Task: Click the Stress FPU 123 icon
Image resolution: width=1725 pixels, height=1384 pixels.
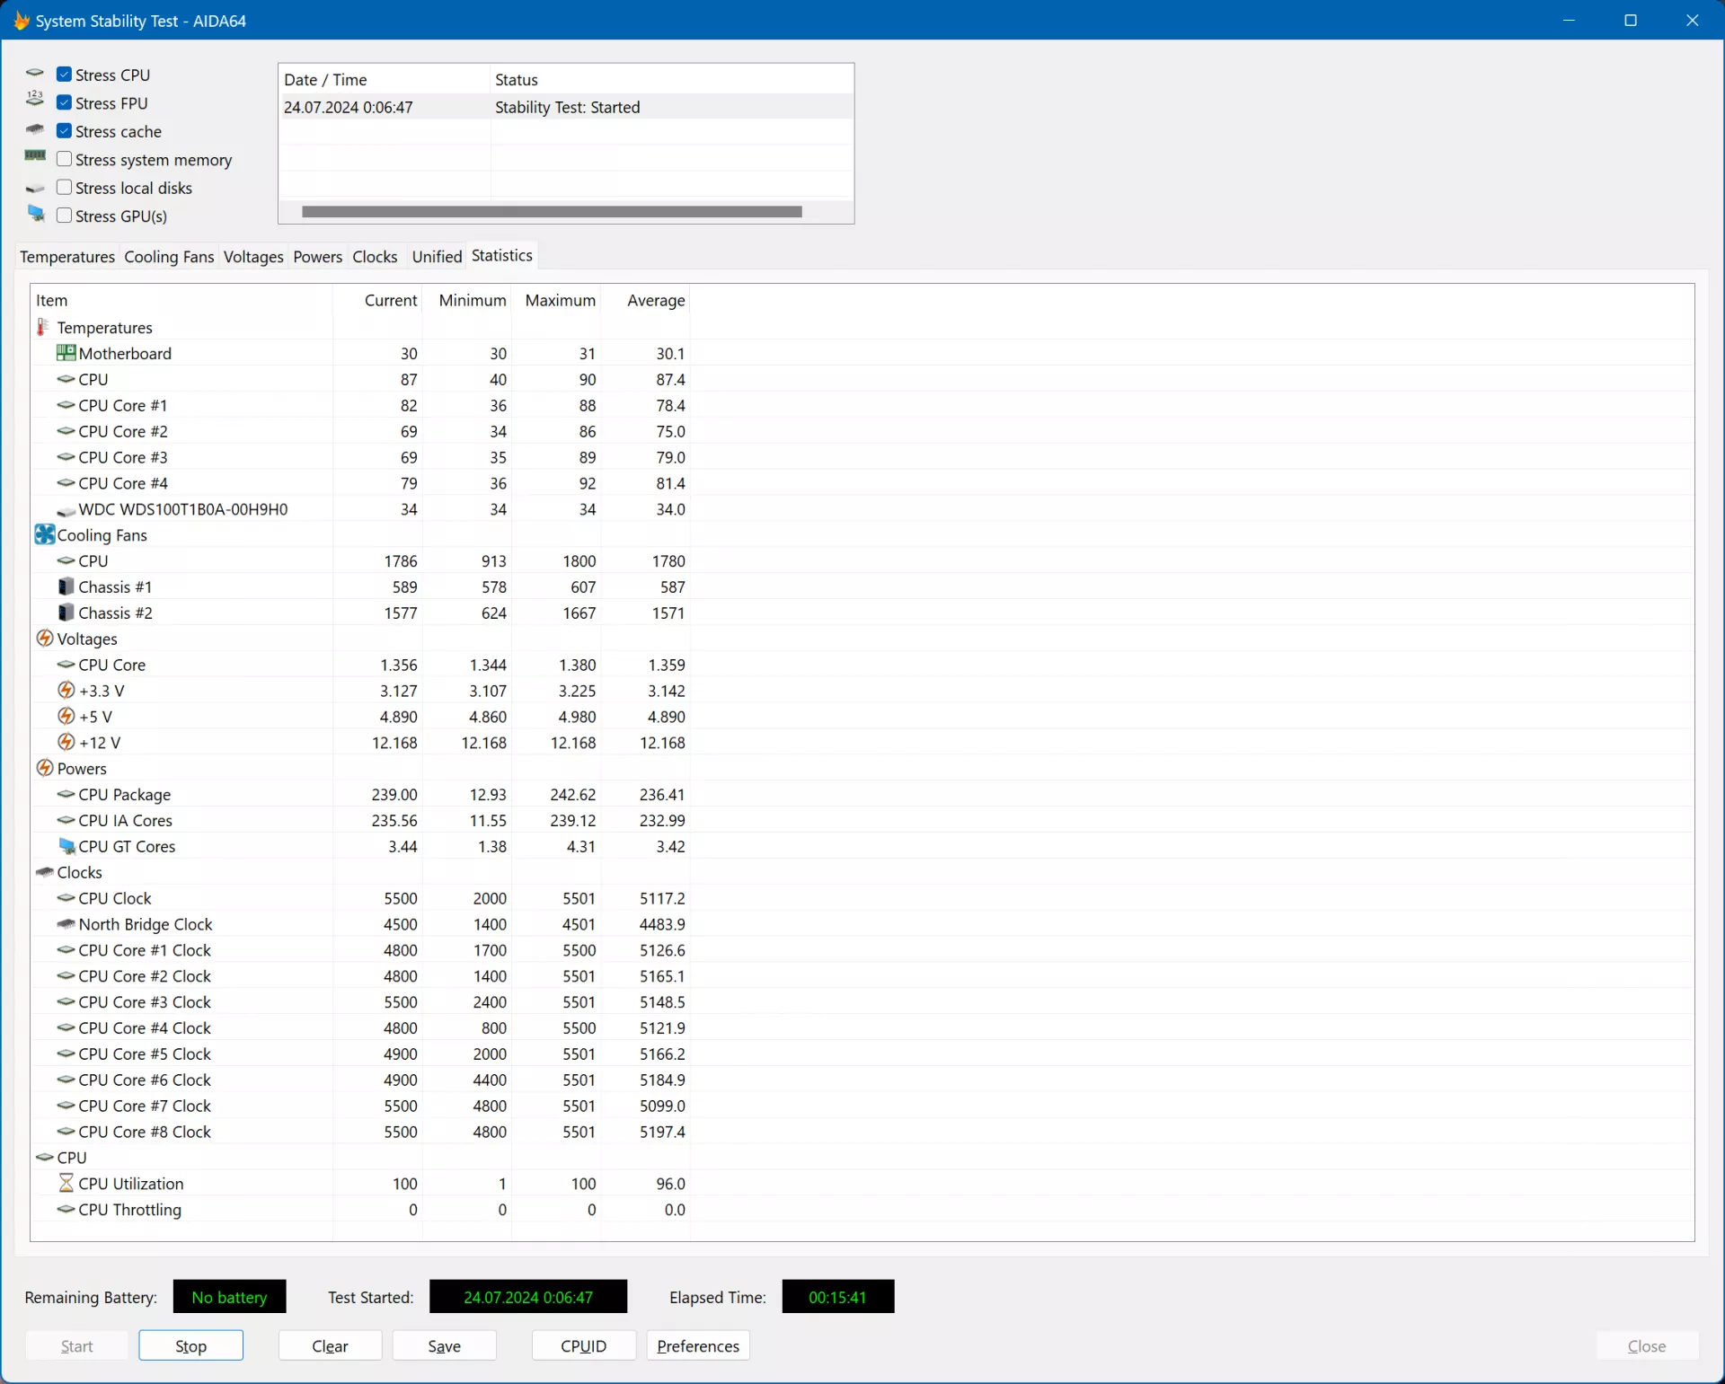Action: [35, 99]
